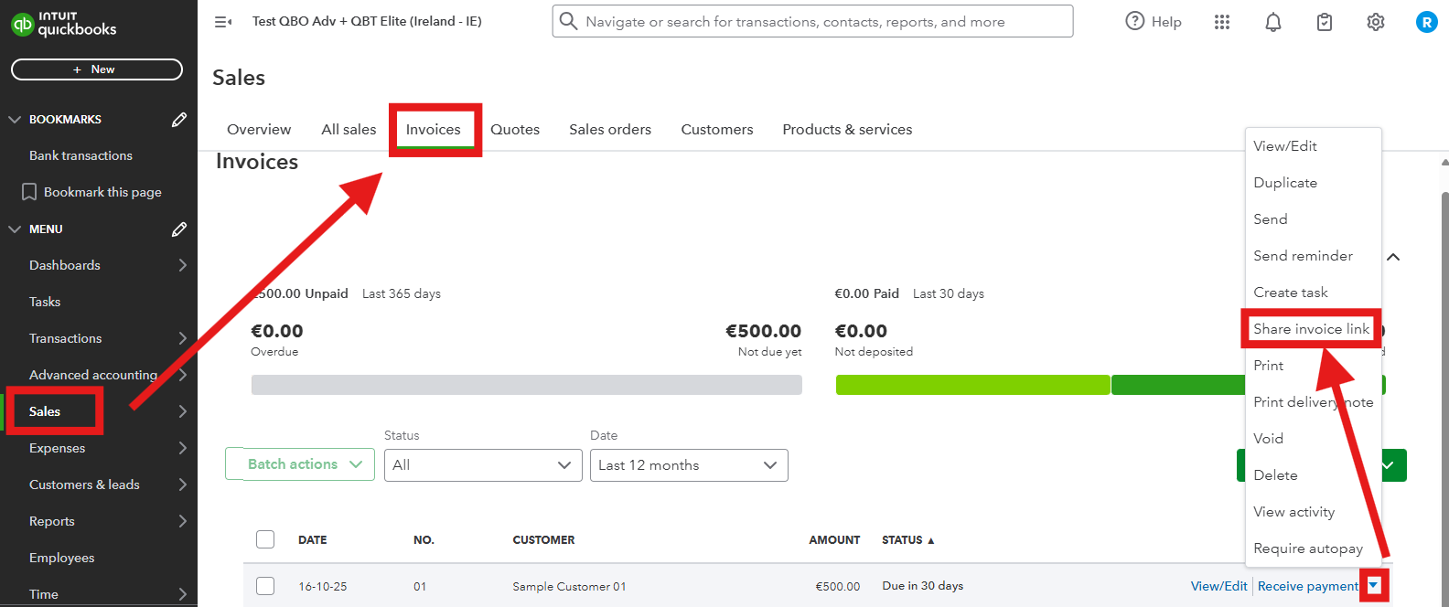Edit the MENU section with pencil icon

click(x=179, y=229)
